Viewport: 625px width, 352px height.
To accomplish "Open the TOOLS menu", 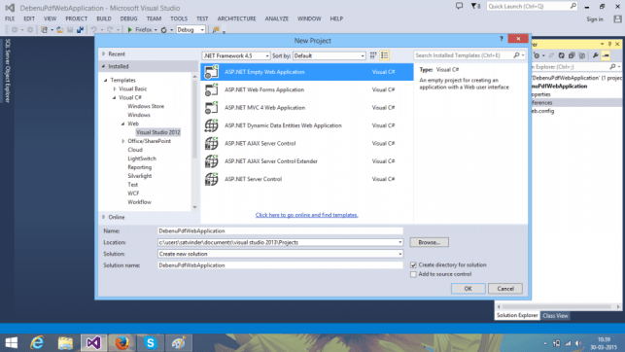I will coord(179,18).
